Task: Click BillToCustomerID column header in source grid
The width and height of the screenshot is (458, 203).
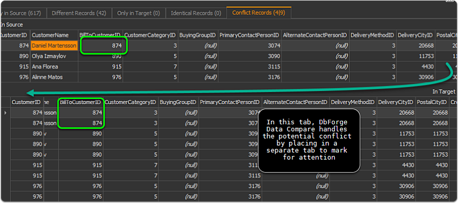Action: tap(100, 35)
